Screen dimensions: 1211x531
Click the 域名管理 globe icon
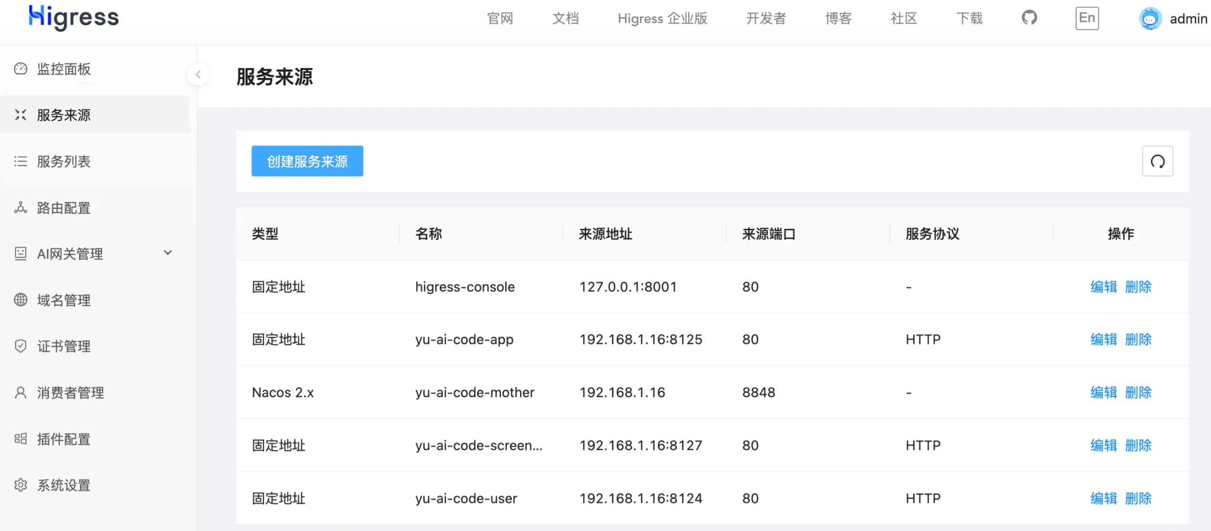[x=20, y=300]
